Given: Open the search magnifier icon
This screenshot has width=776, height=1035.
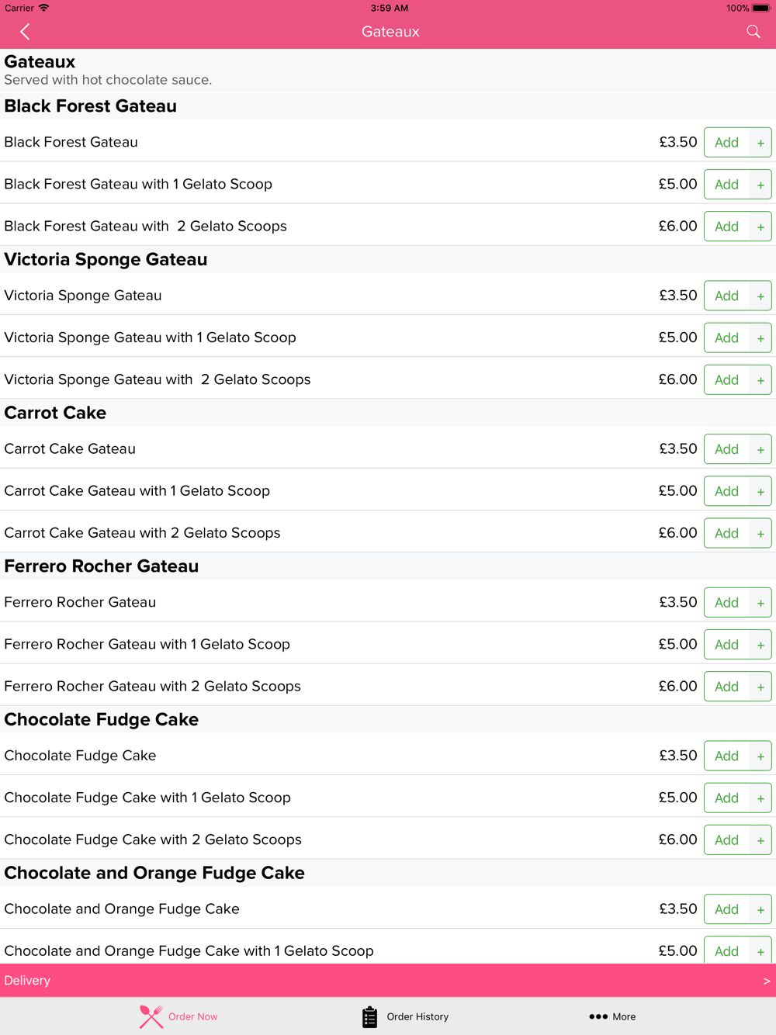Looking at the screenshot, I should (753, 32).
